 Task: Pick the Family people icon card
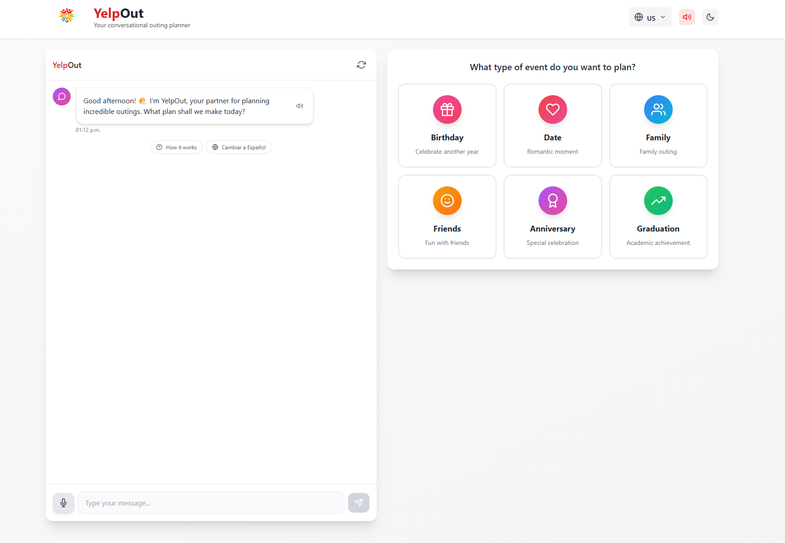(x=658, y=126)
